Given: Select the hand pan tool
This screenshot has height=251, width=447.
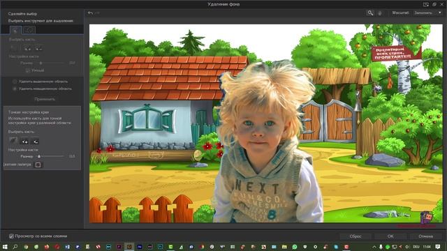Looking at the screenshot, I should (379, 13).
